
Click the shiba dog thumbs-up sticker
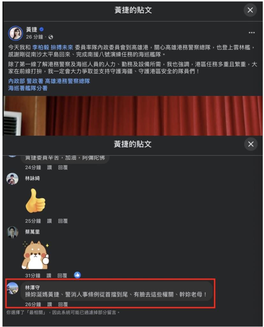(35, 255)
